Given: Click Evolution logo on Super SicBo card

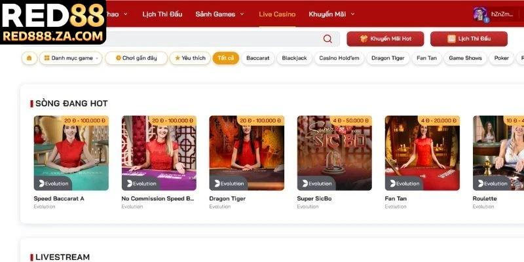Looking at the screenshot, I should pyautogui.click(x=316, y=183).
